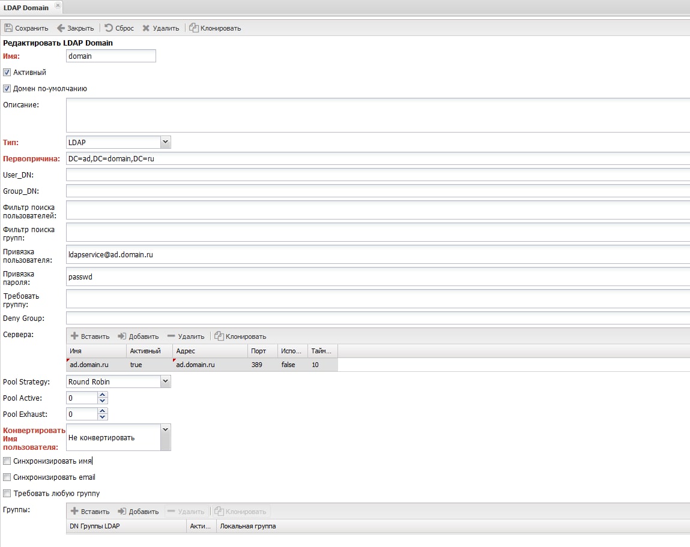Click the Акти... column header in Группы
The width and height of the screenshot is (690, 547).
202,526
